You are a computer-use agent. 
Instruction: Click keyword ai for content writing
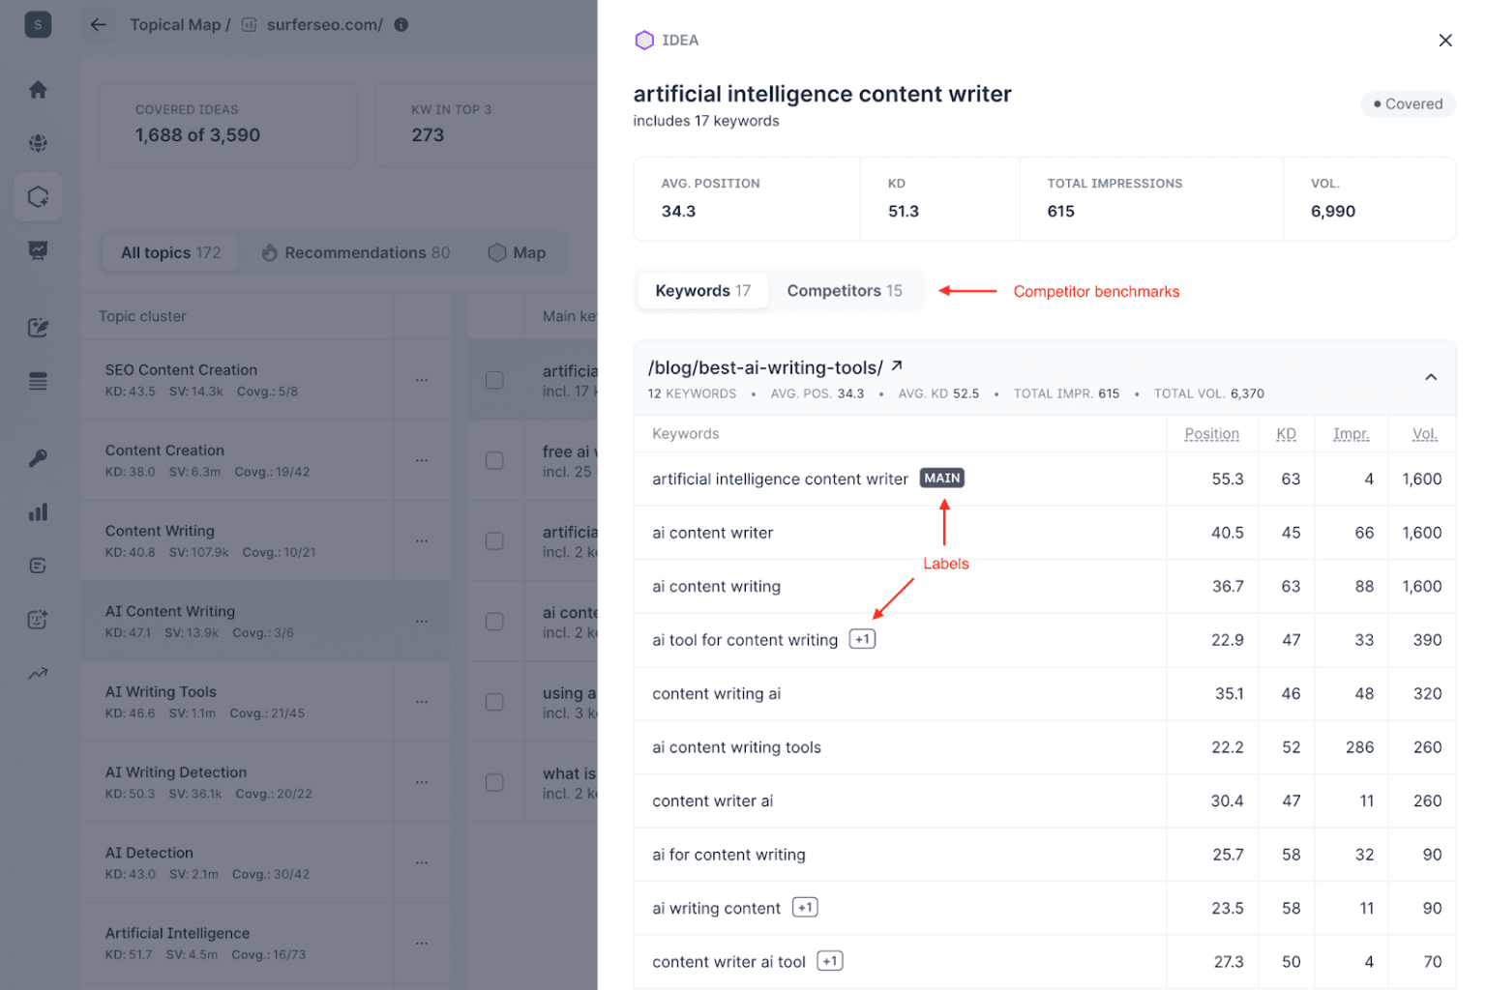[728, 854]
